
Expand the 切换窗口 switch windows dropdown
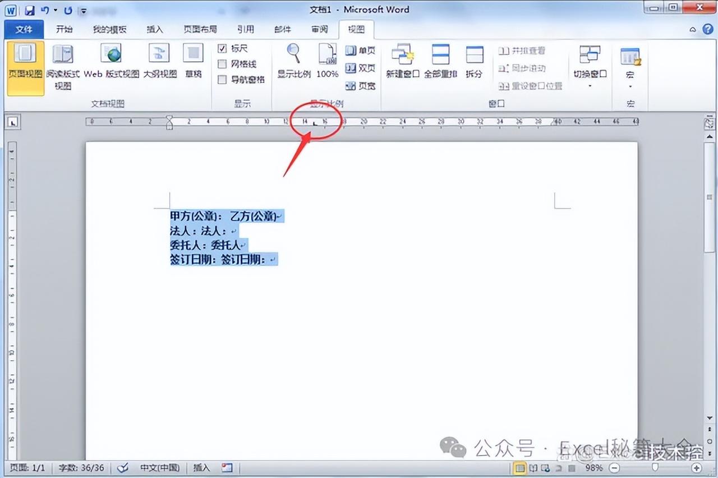coord(590,86)
